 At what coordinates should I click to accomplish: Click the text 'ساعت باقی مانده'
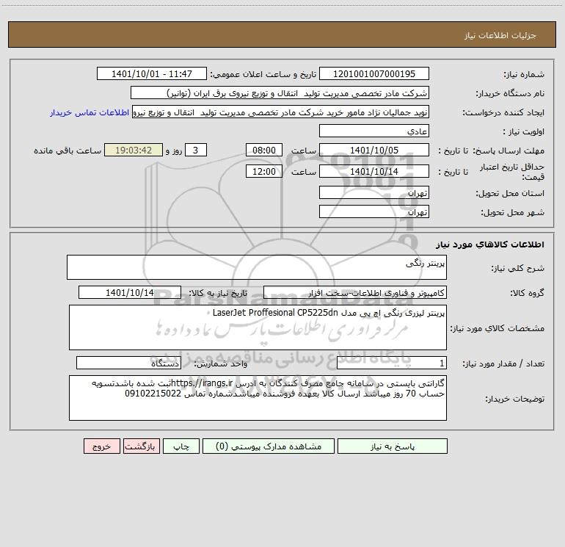(68, 151)
